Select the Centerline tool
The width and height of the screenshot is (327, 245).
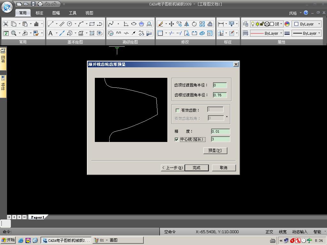[62, 33]
